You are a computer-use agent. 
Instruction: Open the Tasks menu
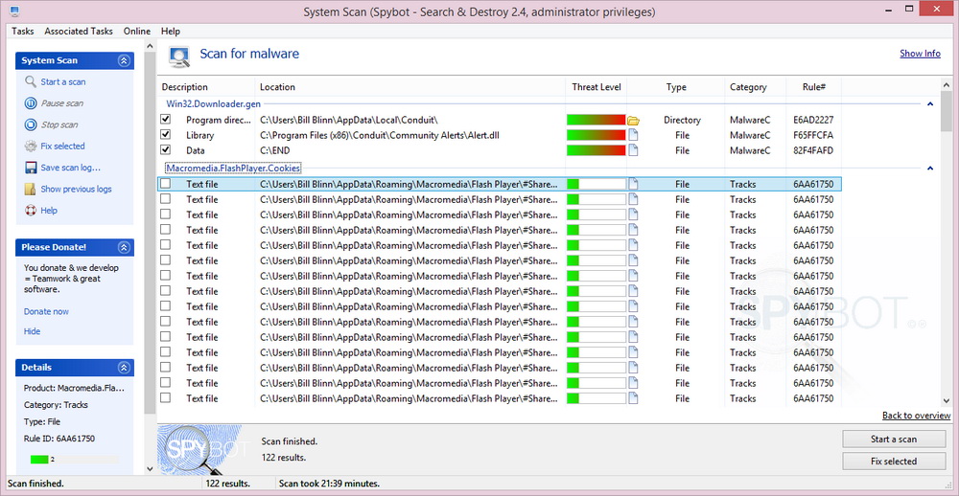pos(23,32)
